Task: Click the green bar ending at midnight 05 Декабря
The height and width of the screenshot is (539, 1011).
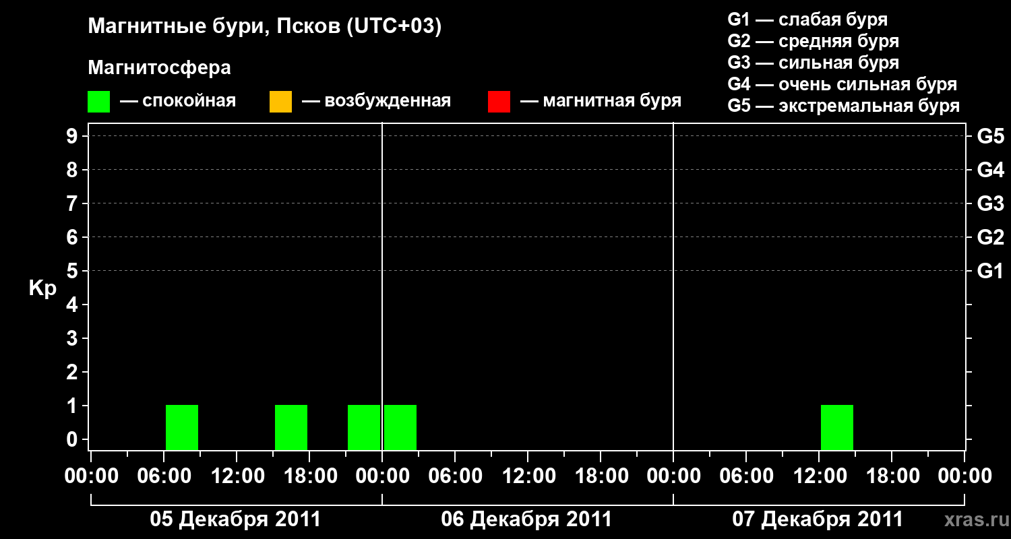Action: [x=364, y=427]
